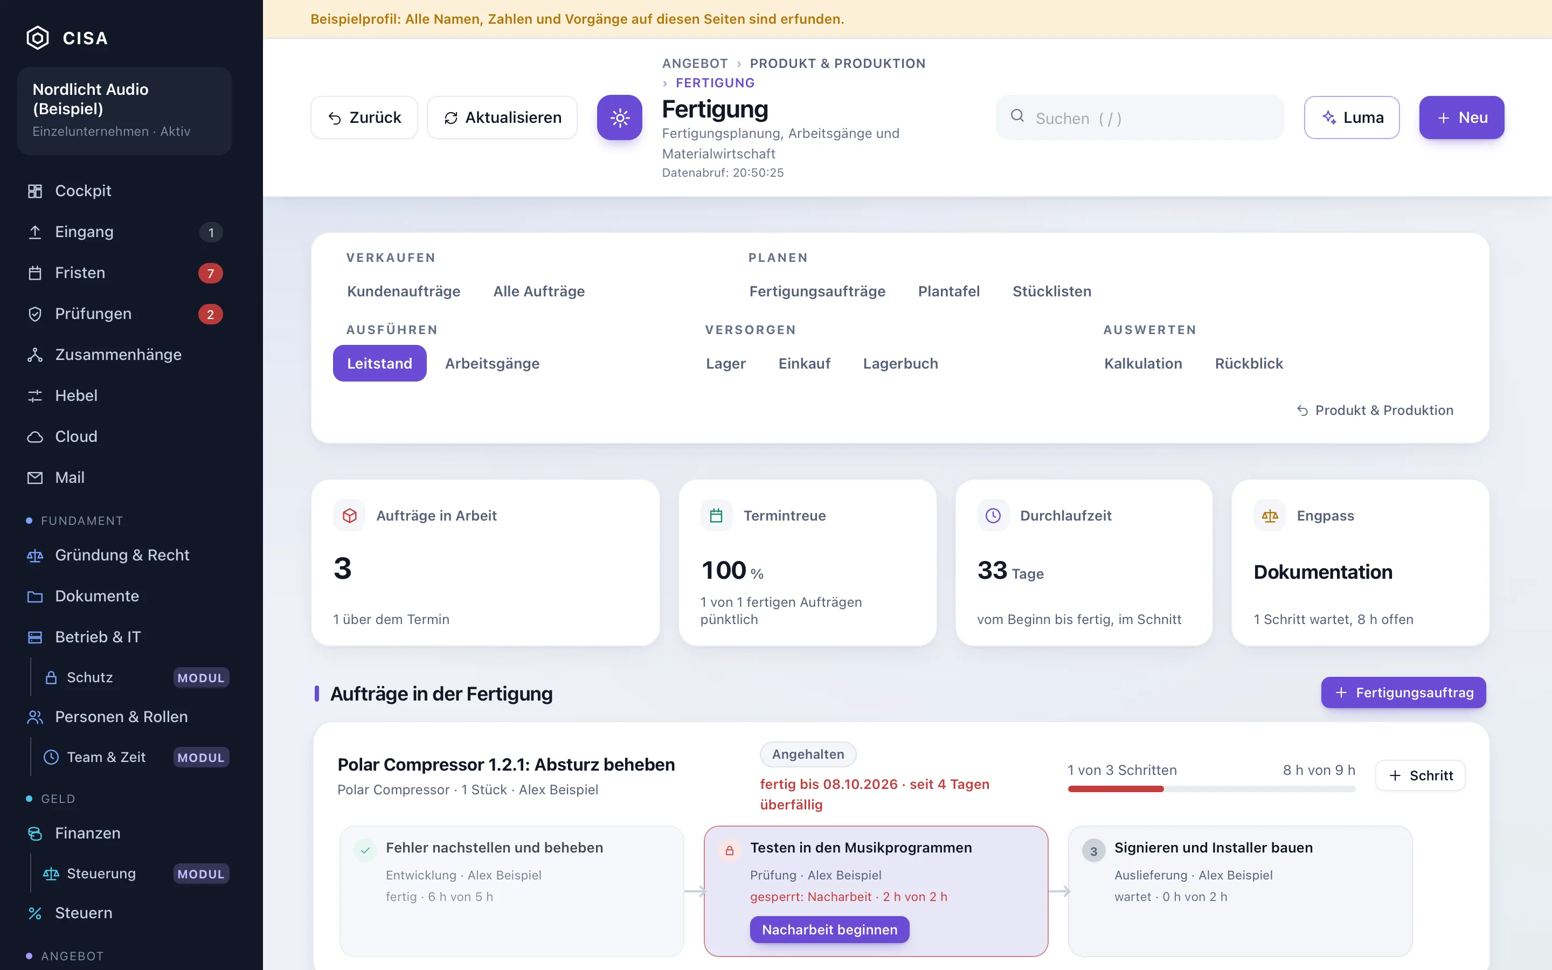Click PRODUKT & PRODUKTION breadcrumb
The width and height of the screenshot is (1552, 970).
click(x=837, y=64)
